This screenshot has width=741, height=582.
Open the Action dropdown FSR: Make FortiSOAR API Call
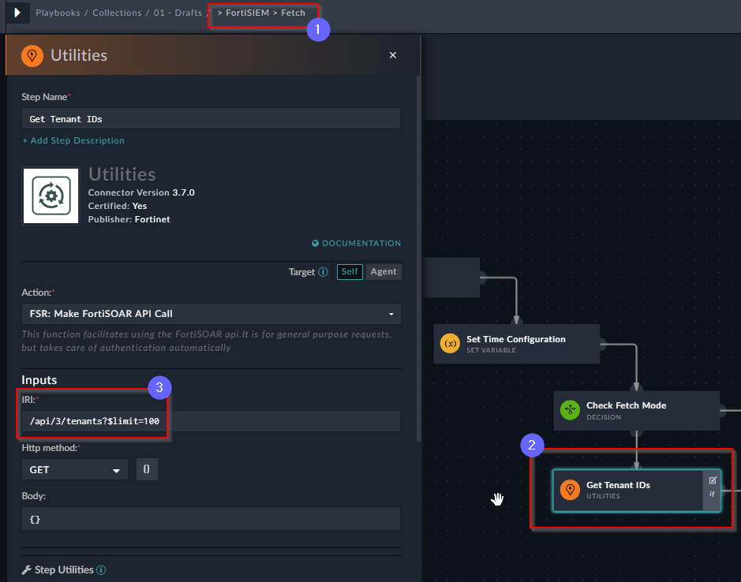pos(211,314)
